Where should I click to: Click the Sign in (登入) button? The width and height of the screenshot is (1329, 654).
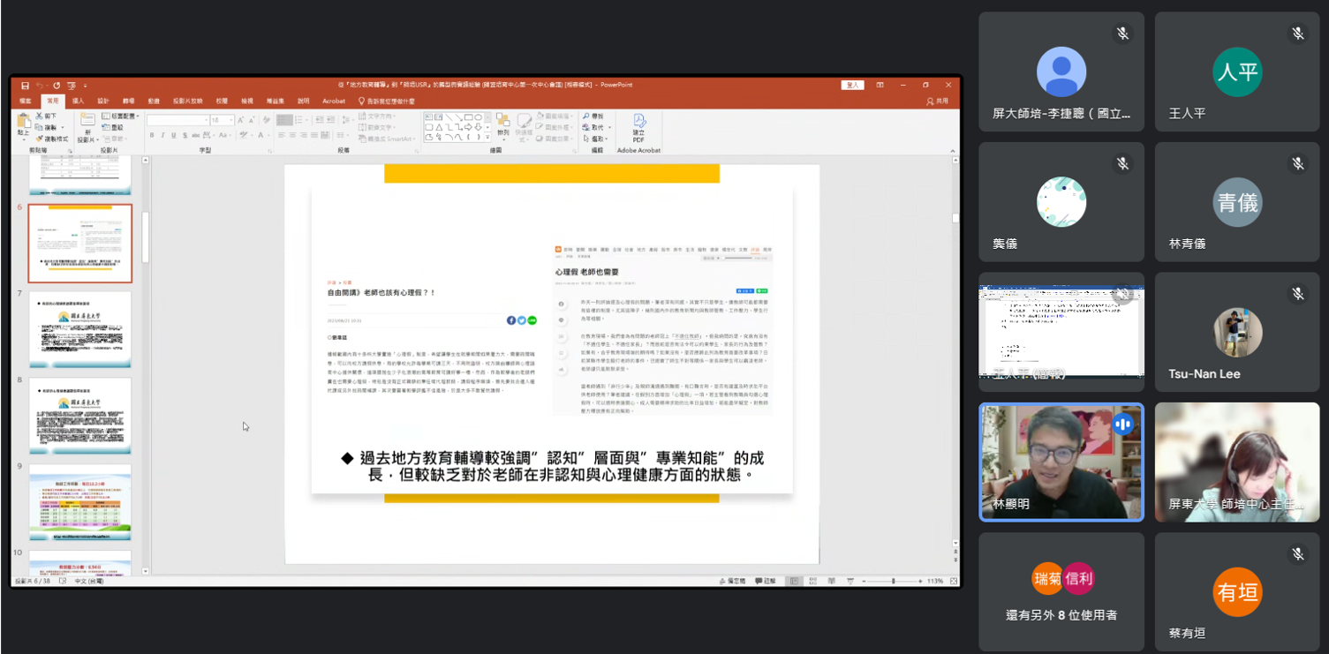852,86
